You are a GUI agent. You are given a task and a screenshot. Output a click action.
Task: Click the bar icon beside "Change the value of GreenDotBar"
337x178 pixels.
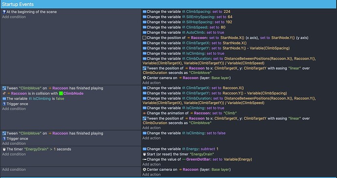coord(145,159)
